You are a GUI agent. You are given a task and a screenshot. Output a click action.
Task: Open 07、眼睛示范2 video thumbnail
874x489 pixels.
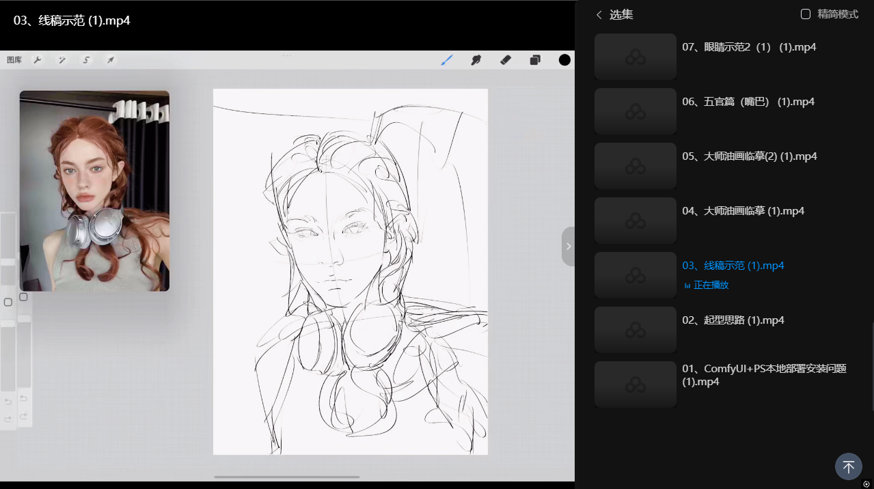635,57
